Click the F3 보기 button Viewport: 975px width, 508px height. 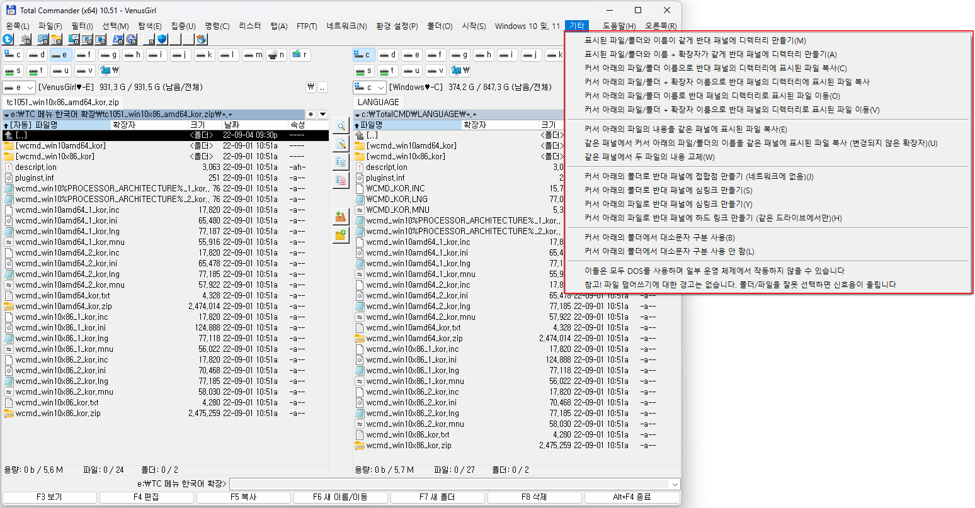[50, 497]
